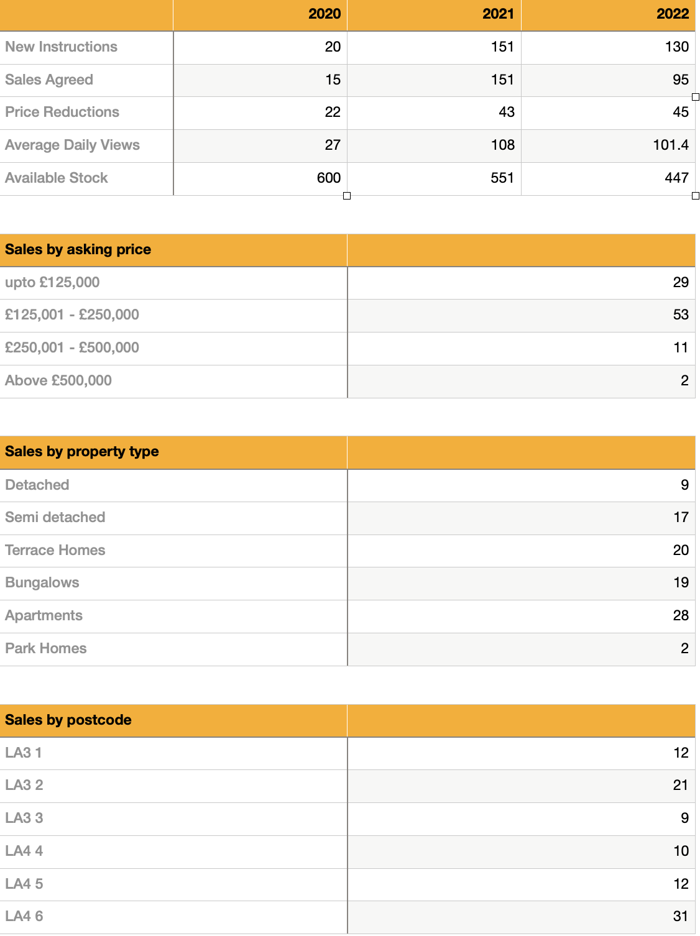Select the LA3 2 postcode label
Viewport: 700px width, 936px height.
click(x=24, y=786)
